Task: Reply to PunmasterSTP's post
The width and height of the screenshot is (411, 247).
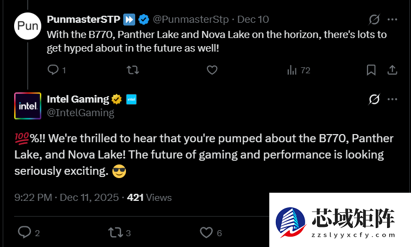Action: [x=53, y=70]
